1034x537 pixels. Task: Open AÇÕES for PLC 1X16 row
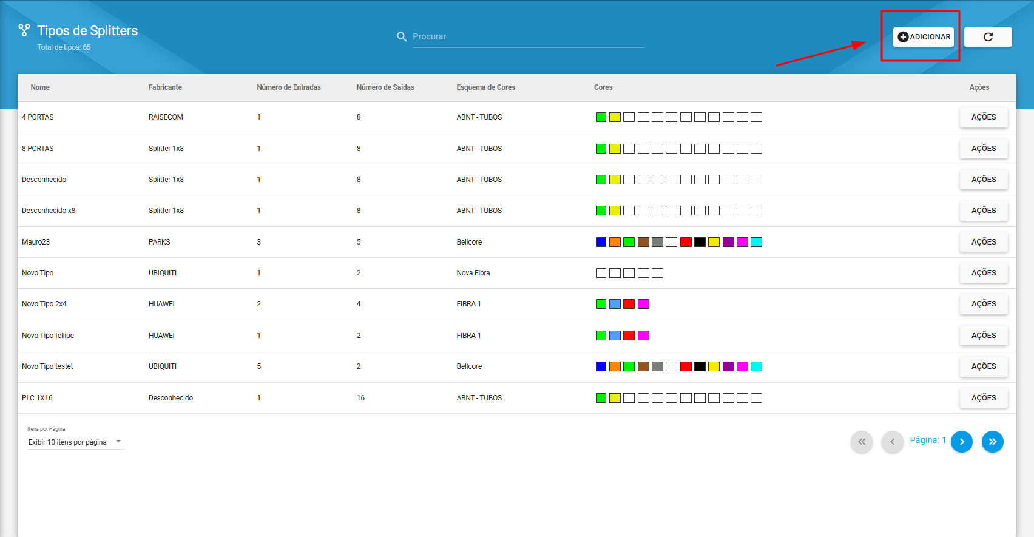tap(984, 398)
